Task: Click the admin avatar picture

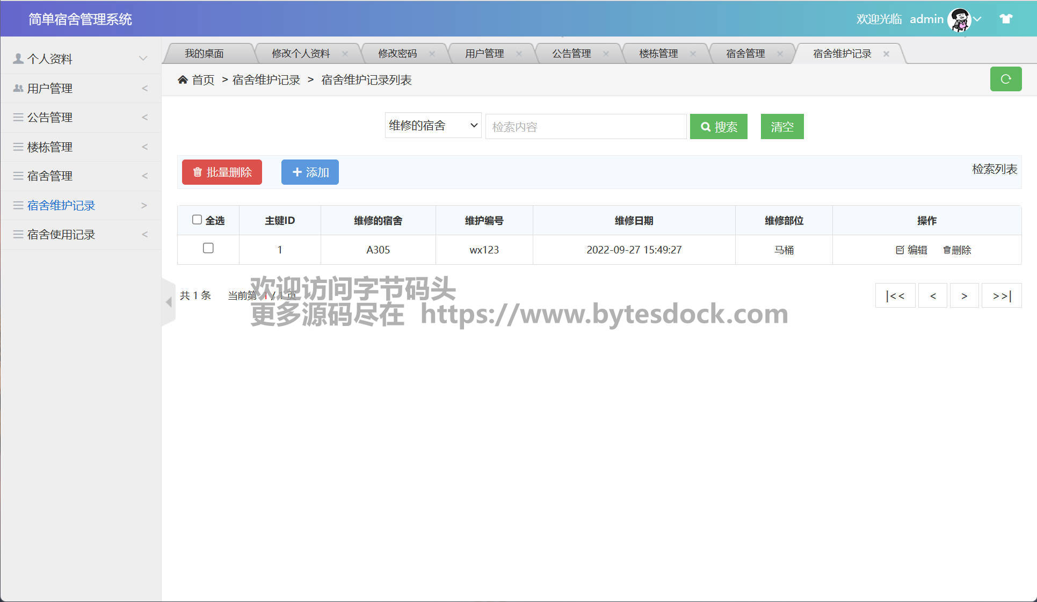Action: click(959, 19)
